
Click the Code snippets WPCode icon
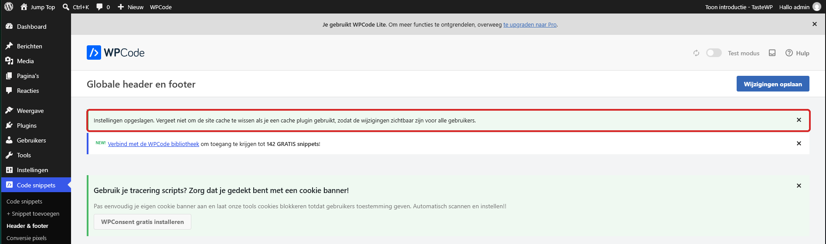[x=9, y=185]
